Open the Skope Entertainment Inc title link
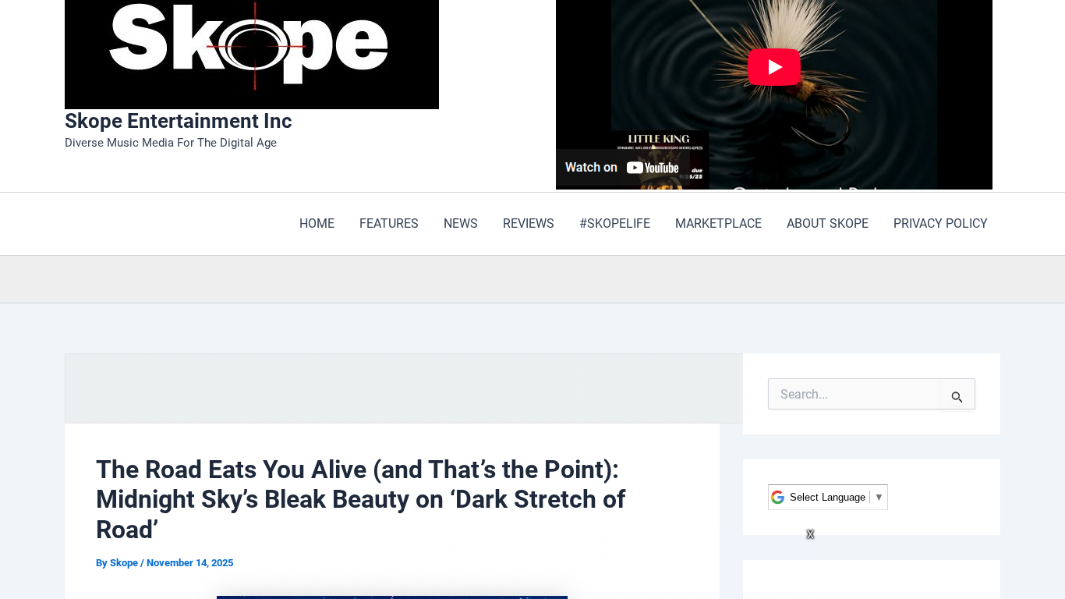This screenshot has width=1065, height=599. 178,121
